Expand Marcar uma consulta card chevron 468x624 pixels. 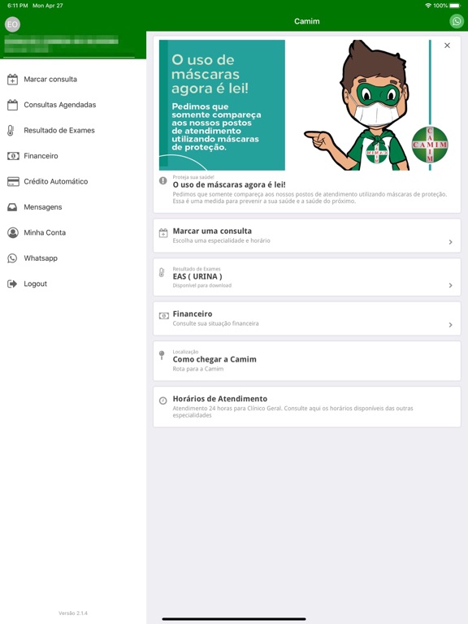click(450, 242)
